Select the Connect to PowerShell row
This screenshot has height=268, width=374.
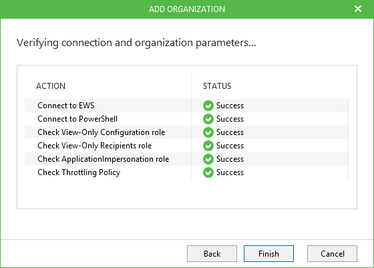186,119
